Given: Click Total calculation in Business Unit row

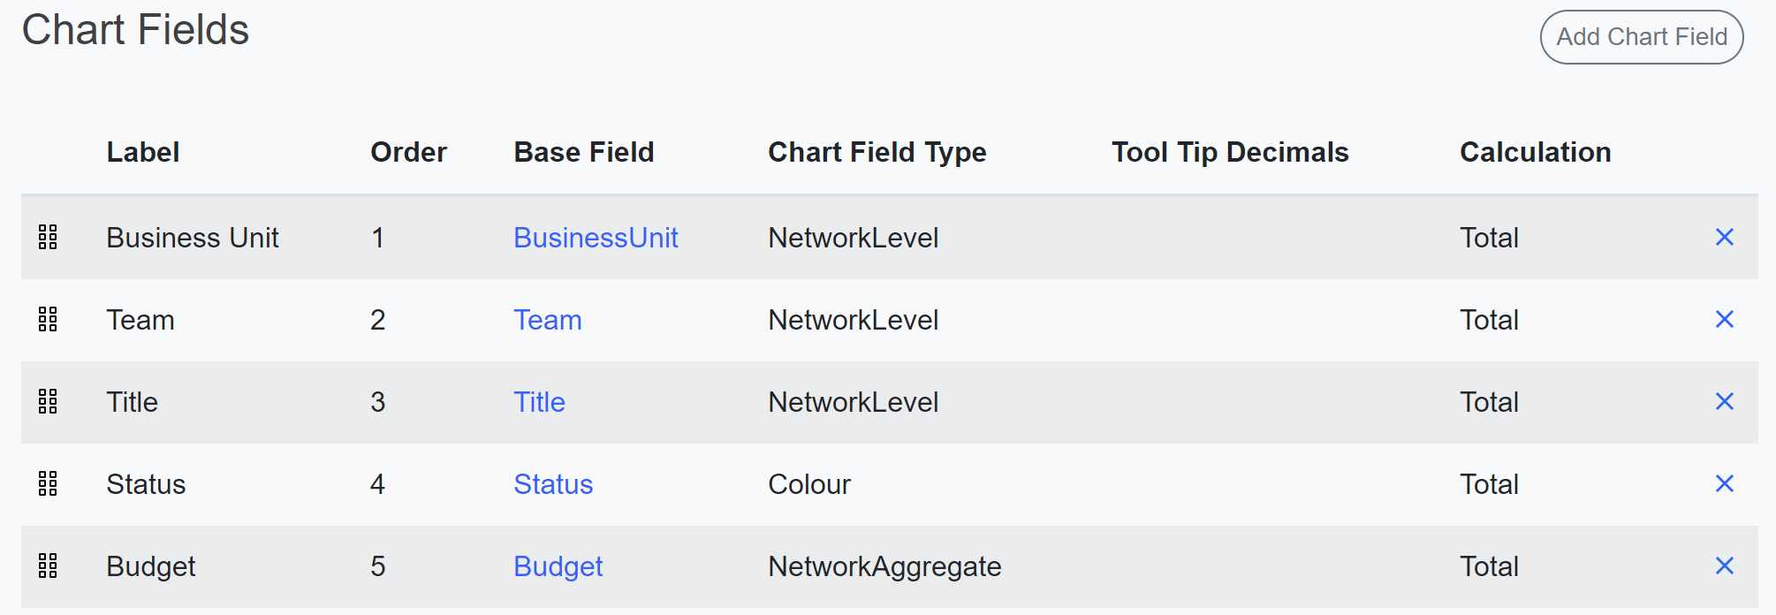Looking at the screenshot, I should click(1489, 238).
